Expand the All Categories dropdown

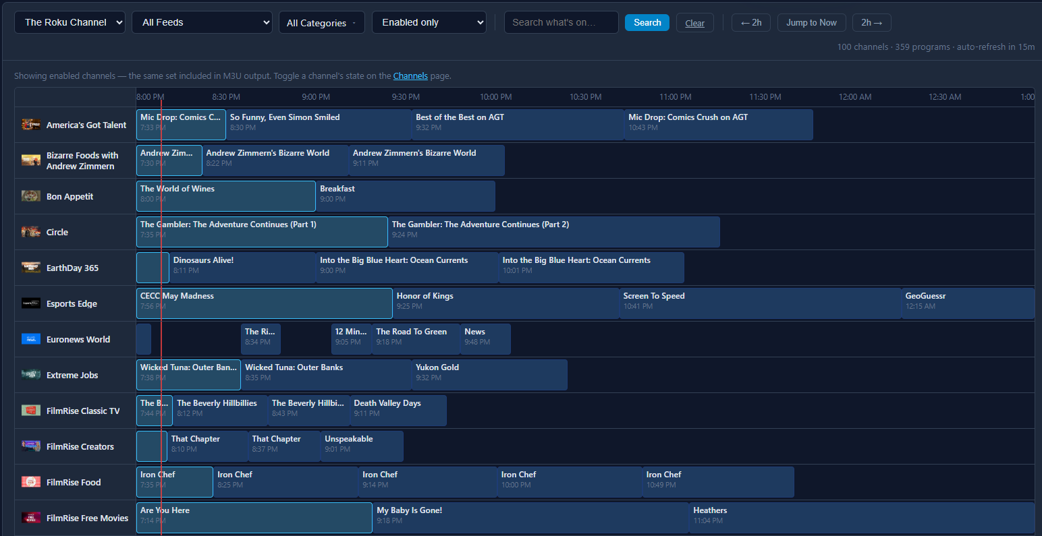click(322, 22)
